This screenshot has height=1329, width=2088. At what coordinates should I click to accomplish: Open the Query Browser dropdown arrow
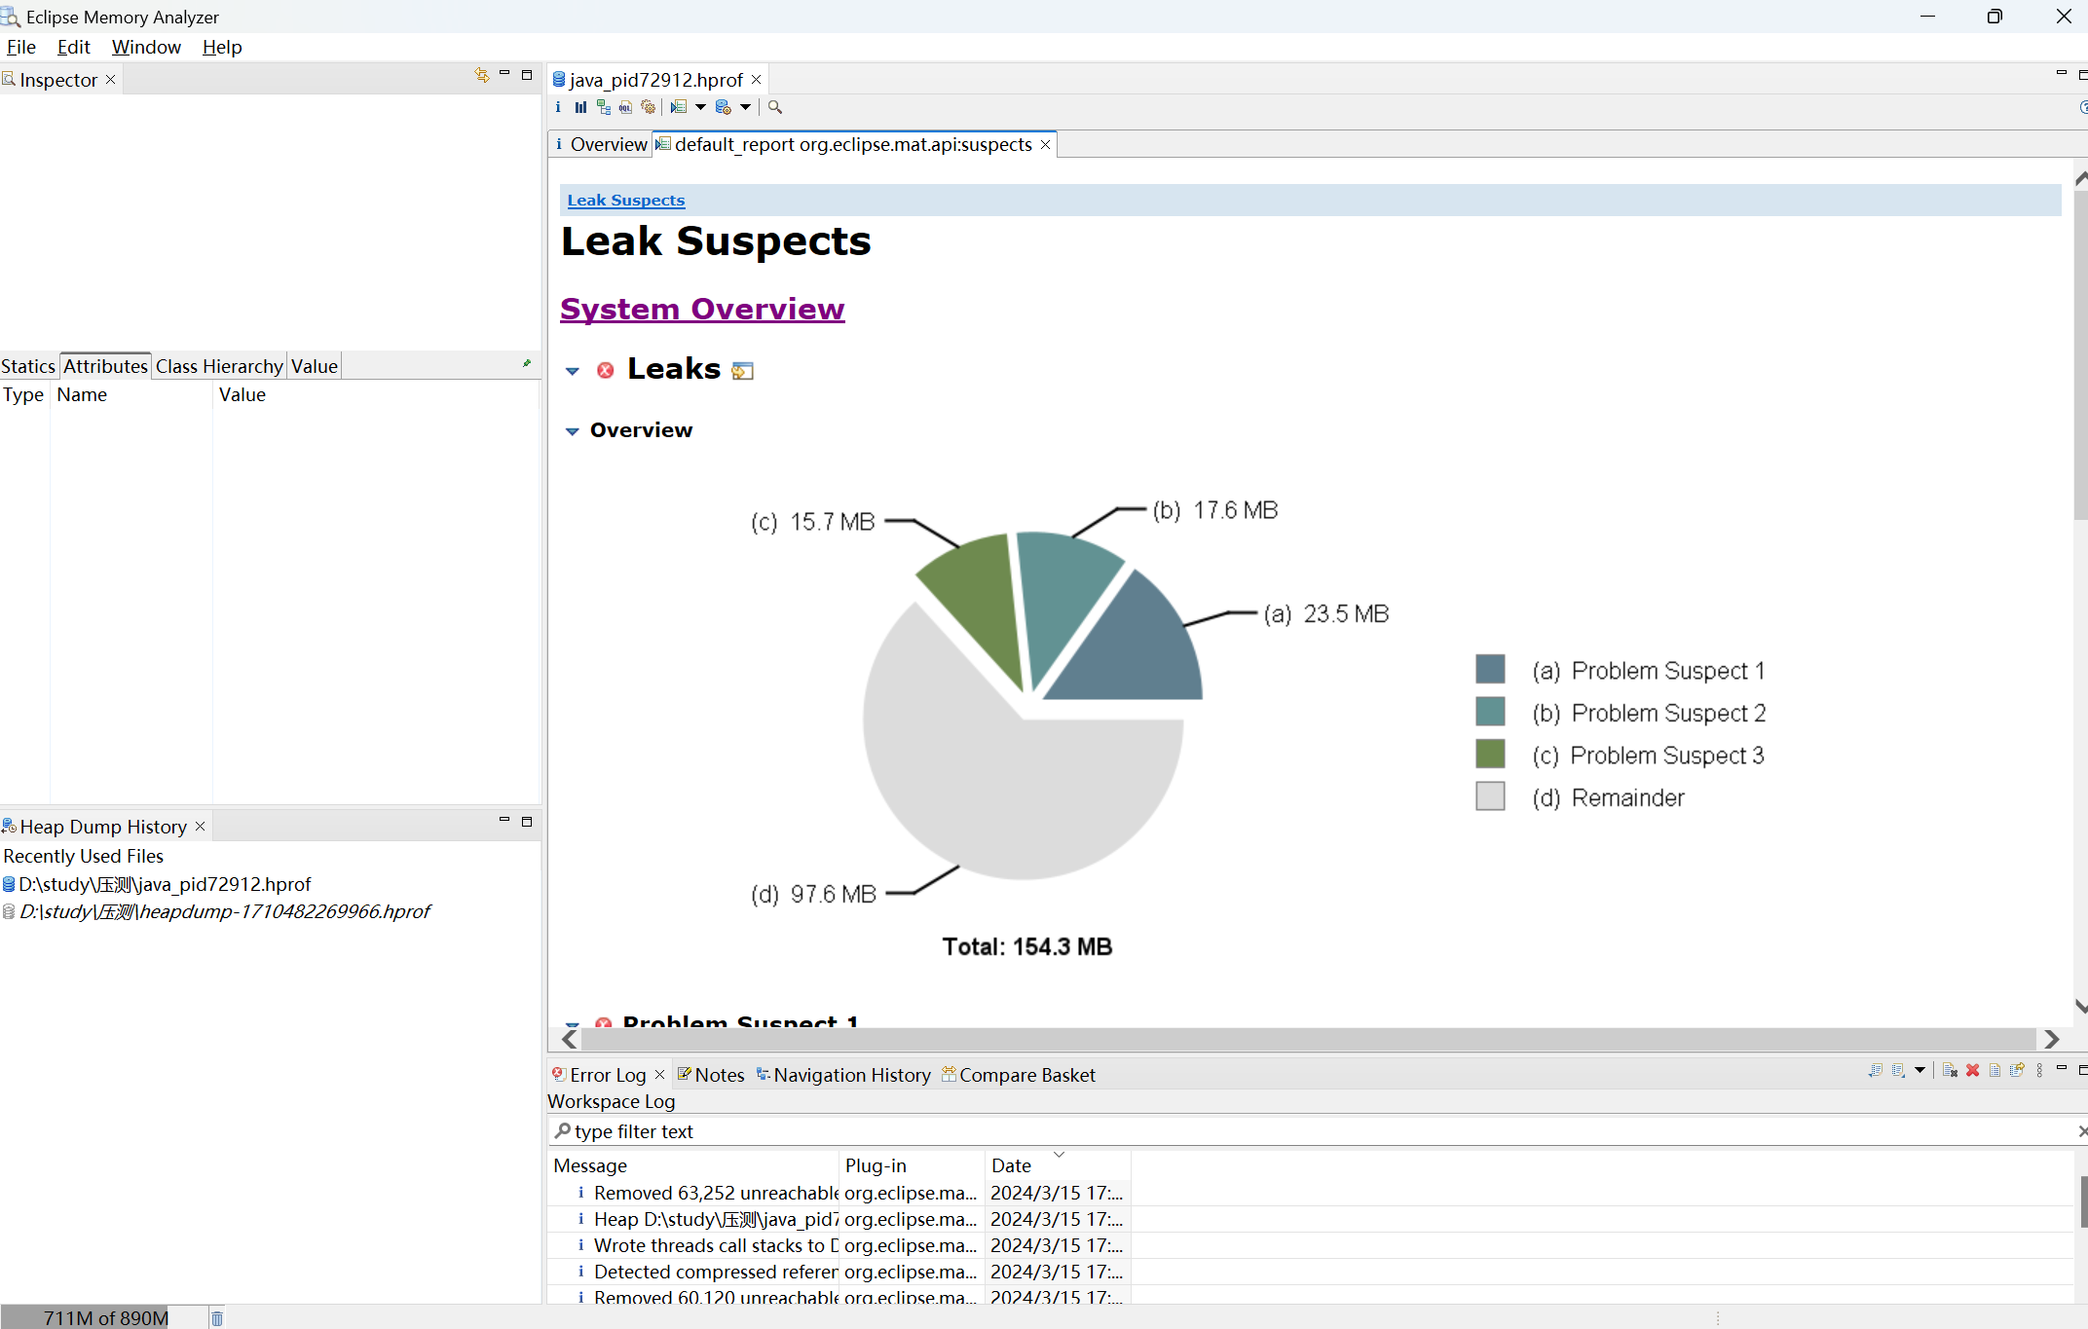(x=745, y=107)
